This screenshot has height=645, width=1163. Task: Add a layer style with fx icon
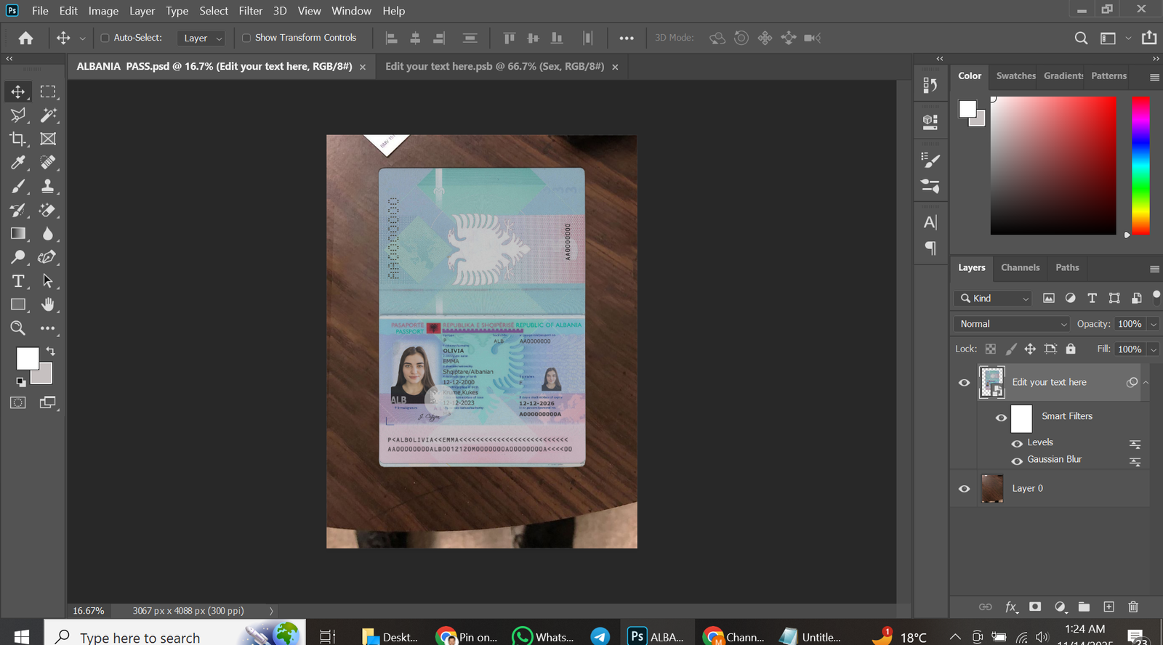click(x=1011, y=607)
